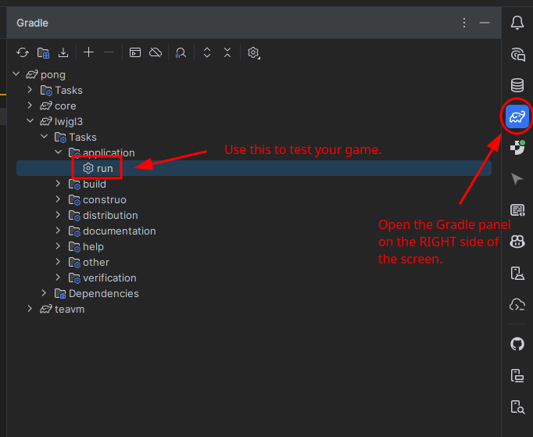533x437 pixels.
Task: Expand the construo task group
Action: 58,199
